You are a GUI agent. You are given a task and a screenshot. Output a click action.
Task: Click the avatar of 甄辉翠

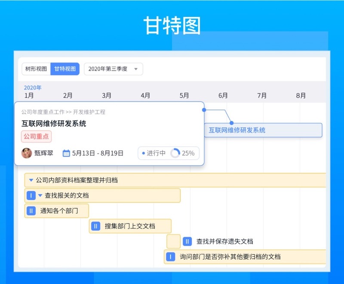click(27, 153)
